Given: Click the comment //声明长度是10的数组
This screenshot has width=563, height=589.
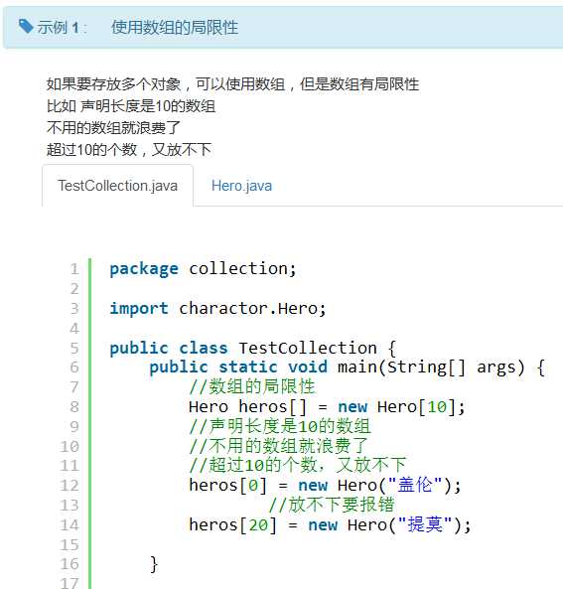Looking at the screenshot, I should pyautogui.click(x=280, y=426).
